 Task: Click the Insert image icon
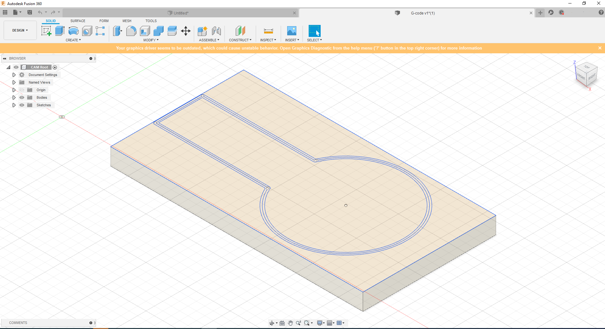point(292,31)
